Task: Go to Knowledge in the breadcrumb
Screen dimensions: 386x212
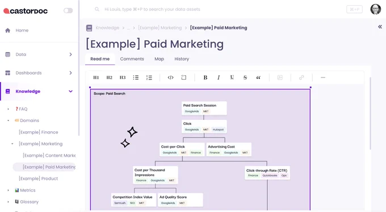Action: tap(107, 28)
